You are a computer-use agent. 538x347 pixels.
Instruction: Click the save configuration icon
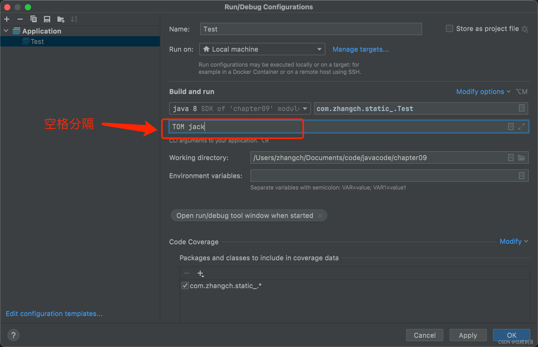point(46,19)
